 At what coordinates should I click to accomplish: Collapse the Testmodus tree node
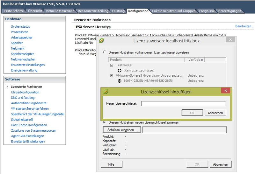pyautogui.click(x=112, y=65)
